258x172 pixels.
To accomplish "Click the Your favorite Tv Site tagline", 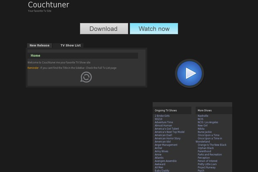I will (x=40, y=11).
